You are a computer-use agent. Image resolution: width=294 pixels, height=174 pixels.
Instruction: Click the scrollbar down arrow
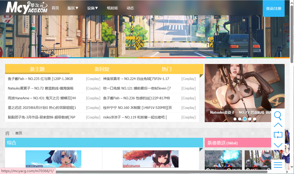(292, 167)
